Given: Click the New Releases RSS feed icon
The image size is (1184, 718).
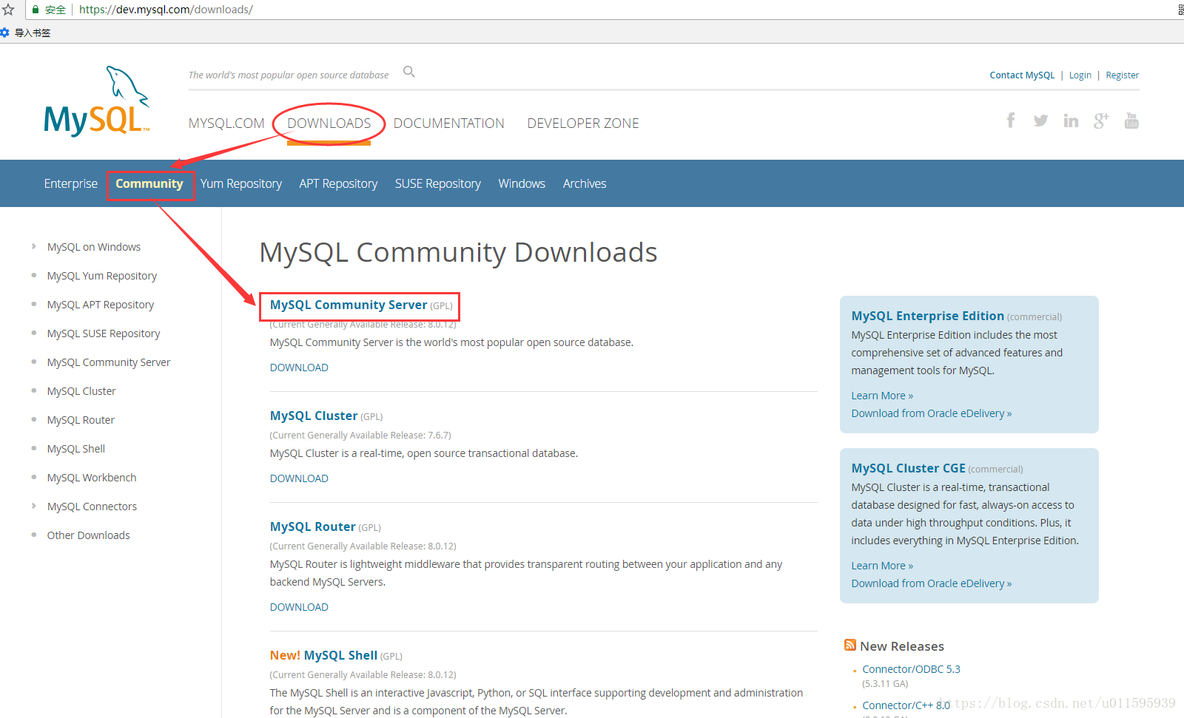Looking at the screenshot, I should [x=850, y=646].
